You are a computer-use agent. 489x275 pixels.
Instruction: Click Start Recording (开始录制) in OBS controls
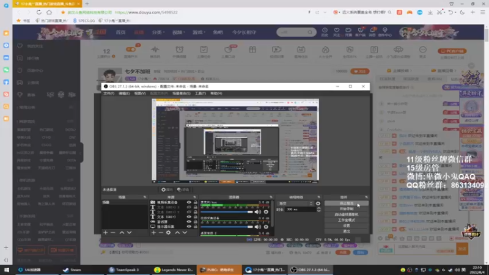pos(346,209)
